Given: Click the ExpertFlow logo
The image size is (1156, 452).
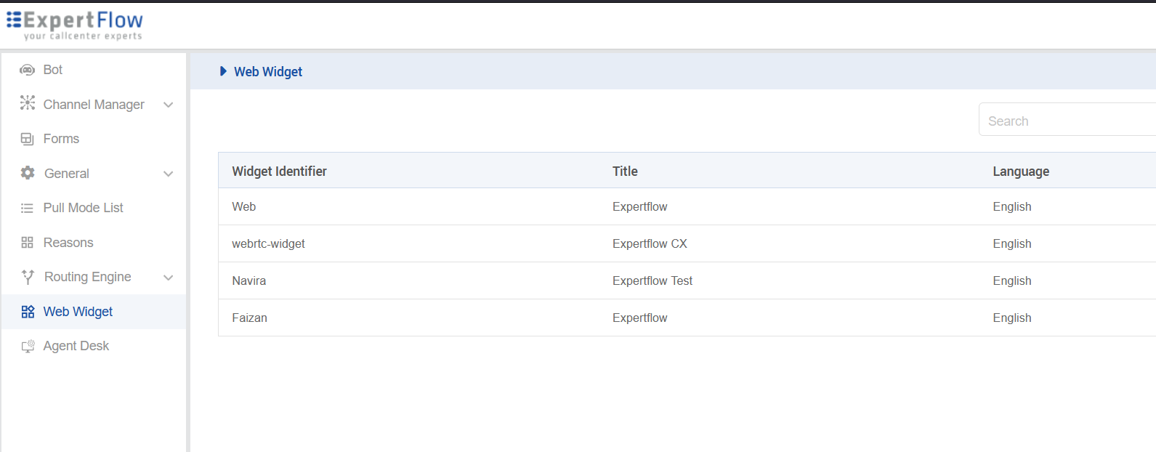Looking at the screenshot, I should 75,25.
